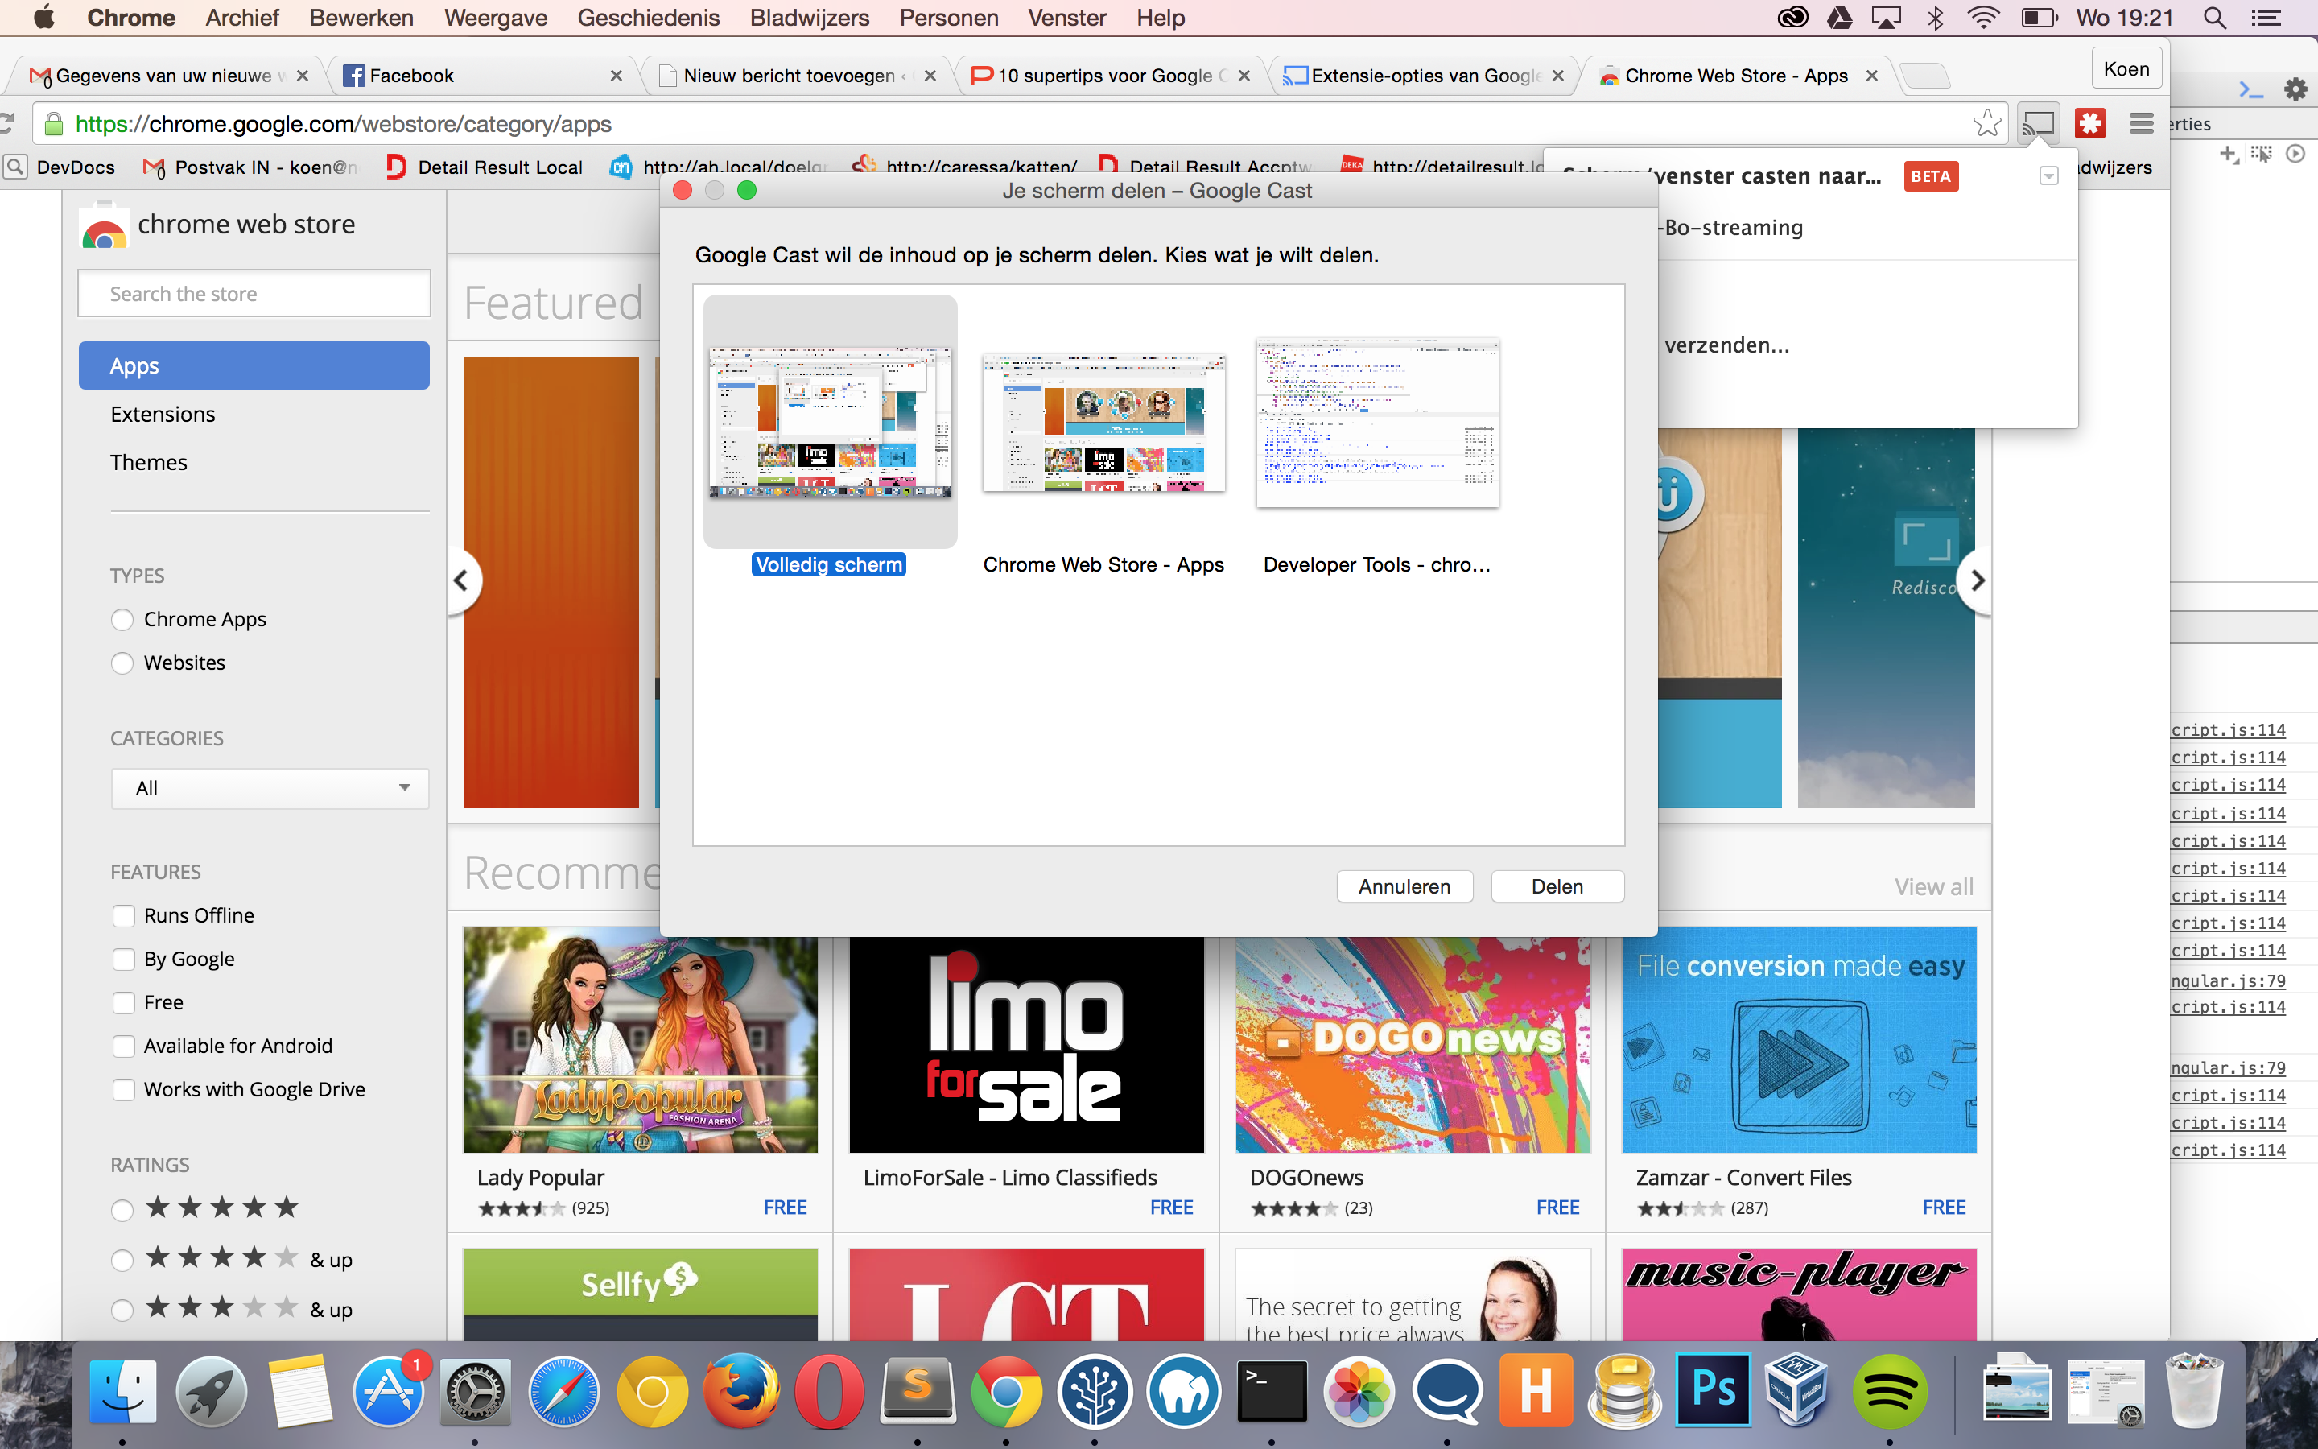
Task: Click the address bar URL
Action: (343, 124)
